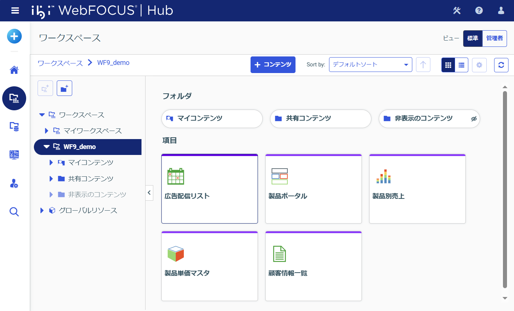Image resolution: width=514 pixels, height=311 pixels.
Task: Open the user profile icon
Action: point(501,11)
